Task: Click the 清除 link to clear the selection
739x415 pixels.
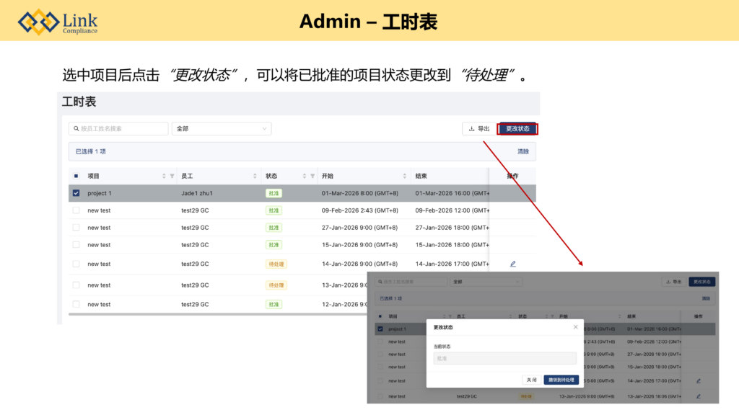Action: click(522, 151)
